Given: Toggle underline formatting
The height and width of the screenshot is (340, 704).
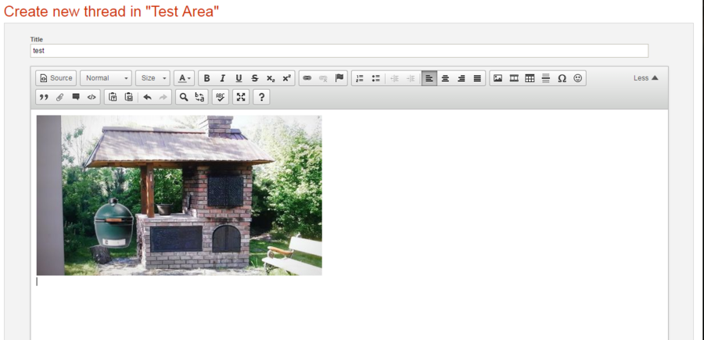Looking at the screenshot, I should pyautogui.click(x=239, y=78).
